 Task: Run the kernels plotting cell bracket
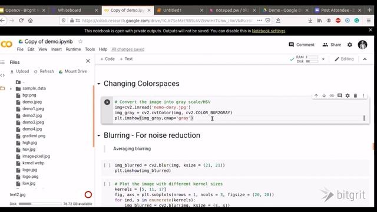(107, 184)
